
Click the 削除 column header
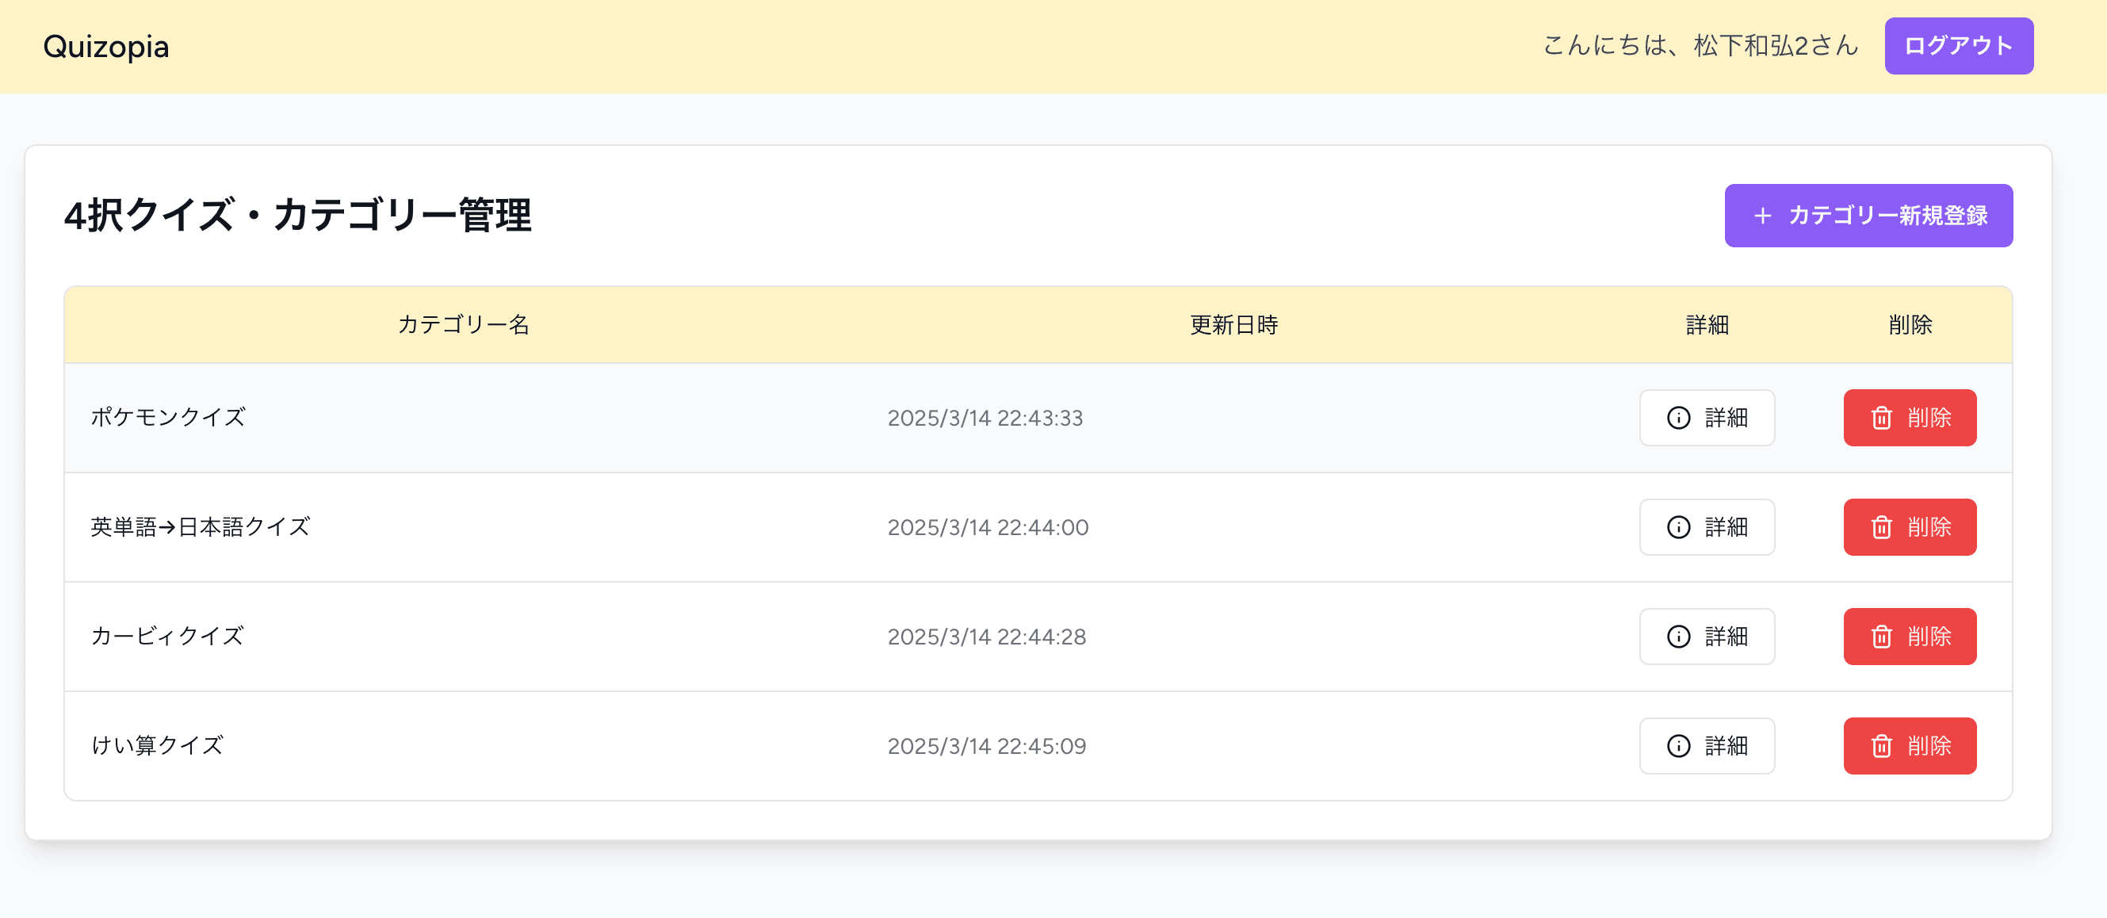(x=1910, y=325)
